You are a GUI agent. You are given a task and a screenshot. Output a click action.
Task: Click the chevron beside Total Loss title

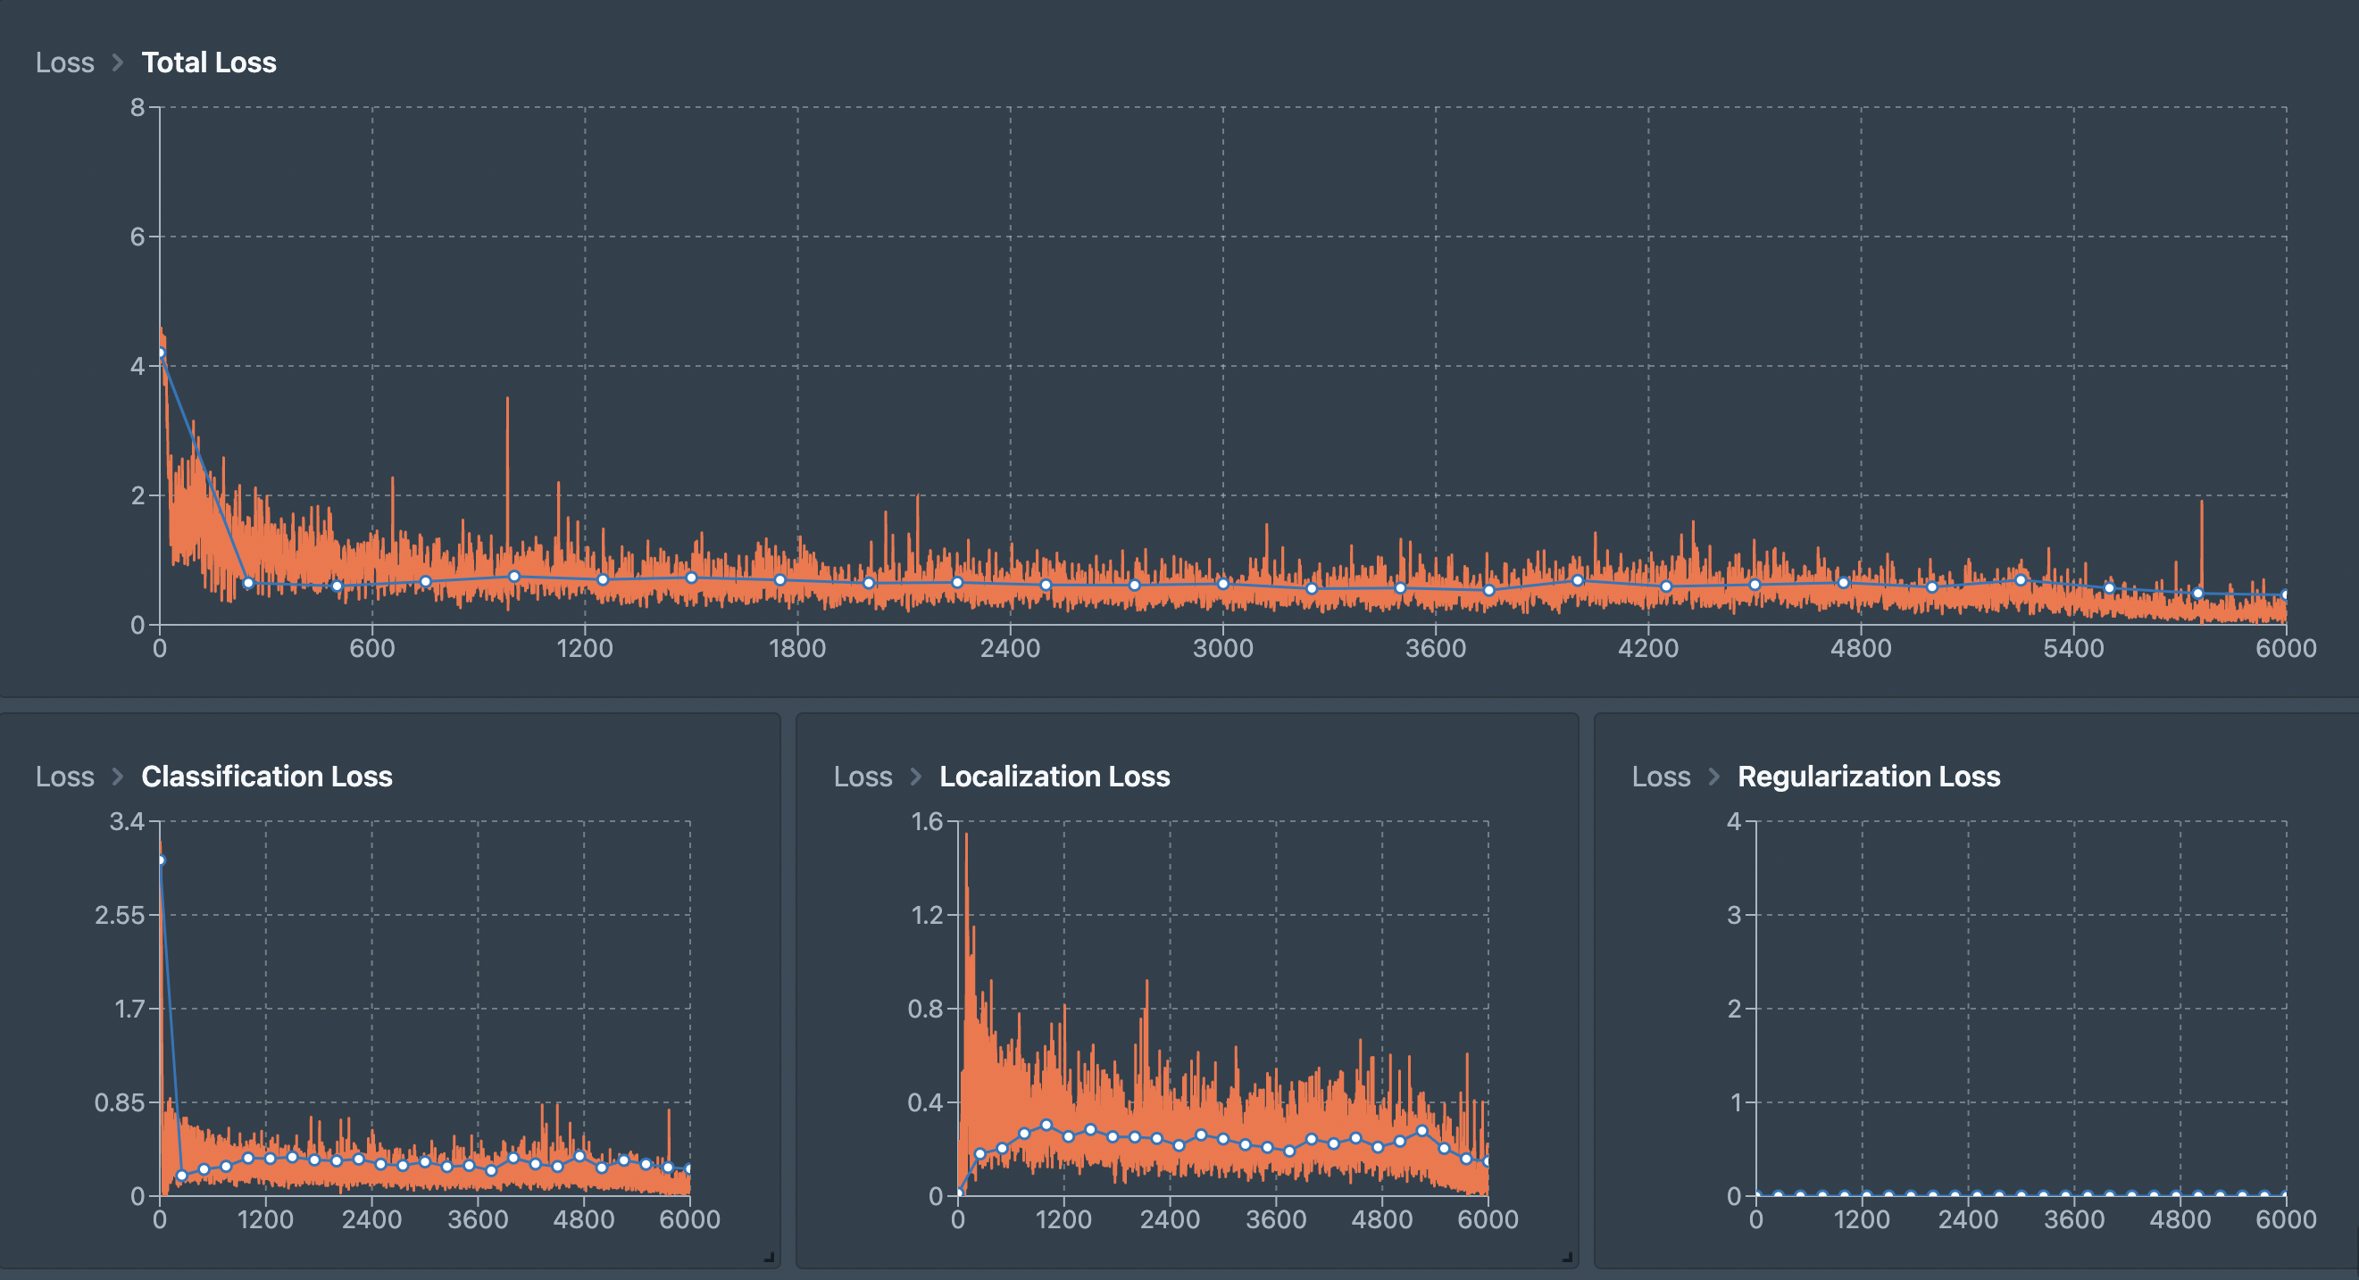tap(117, 62)
